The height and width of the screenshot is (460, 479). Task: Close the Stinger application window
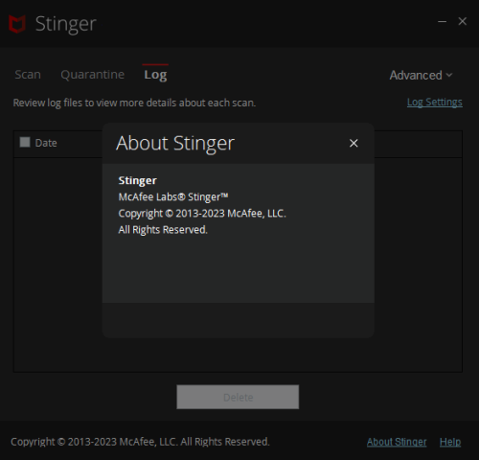463,21
